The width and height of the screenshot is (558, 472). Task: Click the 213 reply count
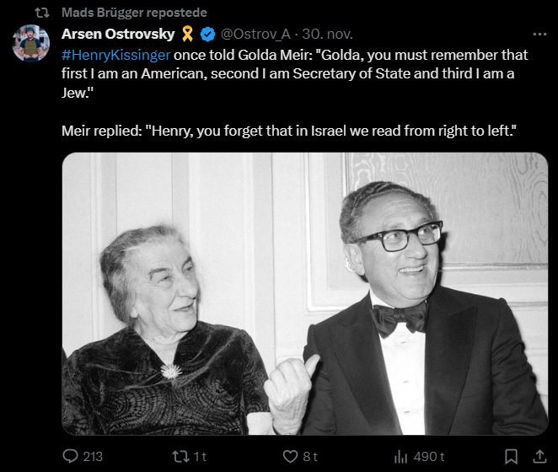[93, 456]
